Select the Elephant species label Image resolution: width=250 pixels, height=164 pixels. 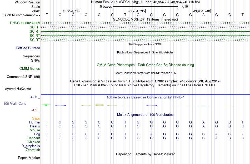(33, 138)
